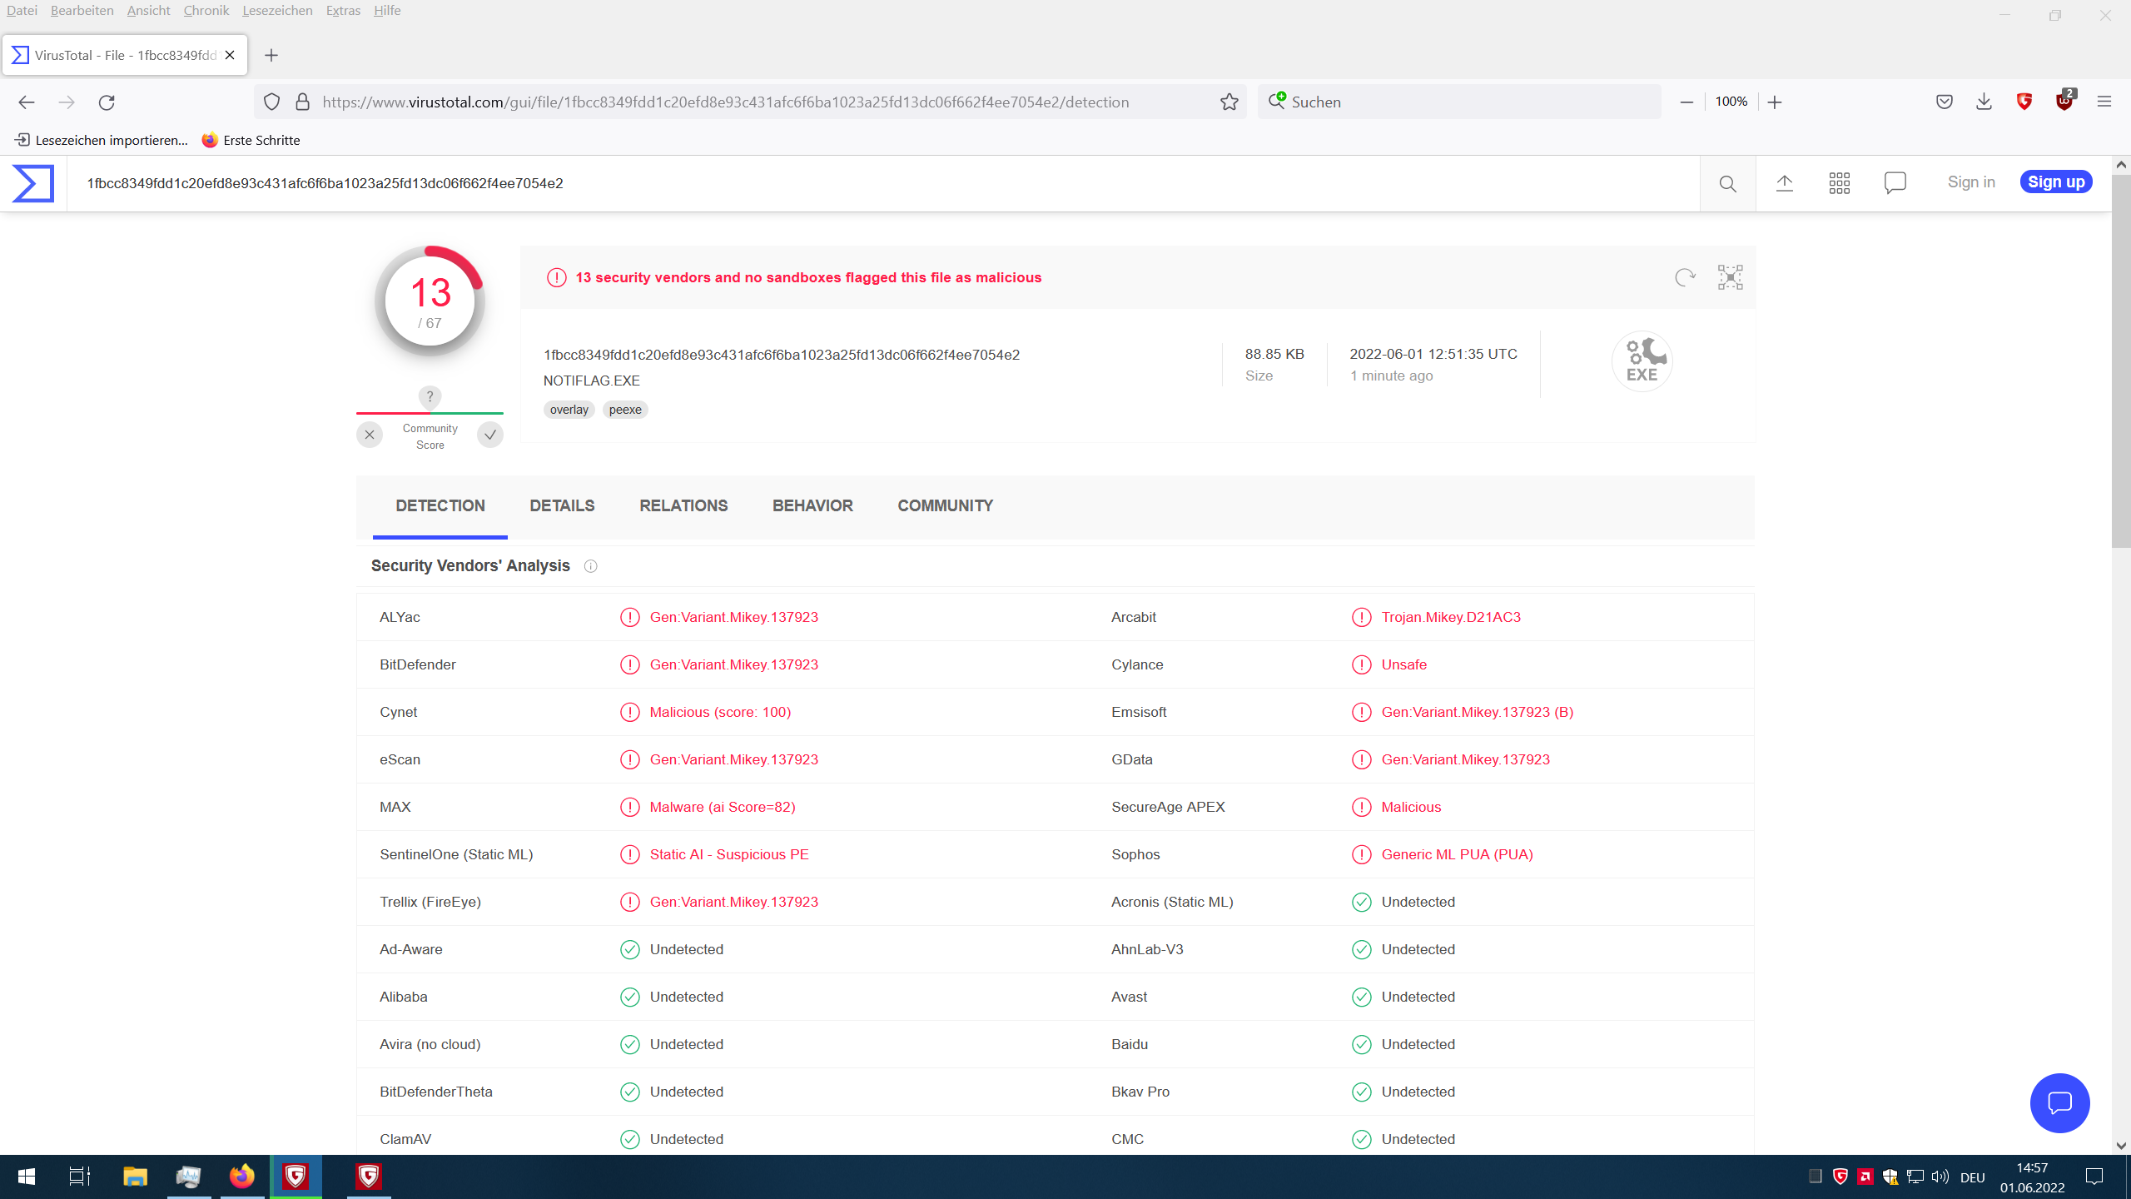
Task: Click the Firefox taskbar icon
Action: click(x=242, y=1176)
